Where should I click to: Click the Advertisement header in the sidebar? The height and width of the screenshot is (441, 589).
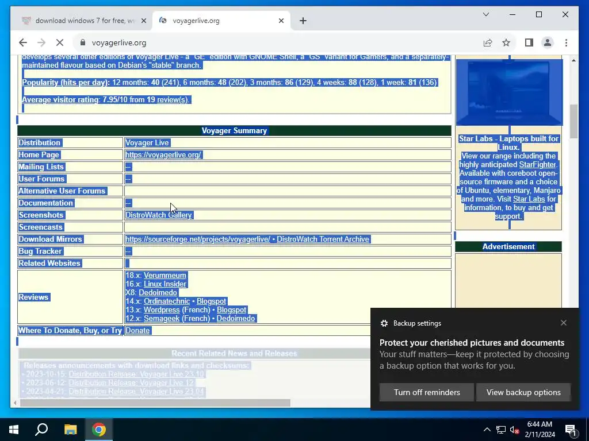pos(508,246)
